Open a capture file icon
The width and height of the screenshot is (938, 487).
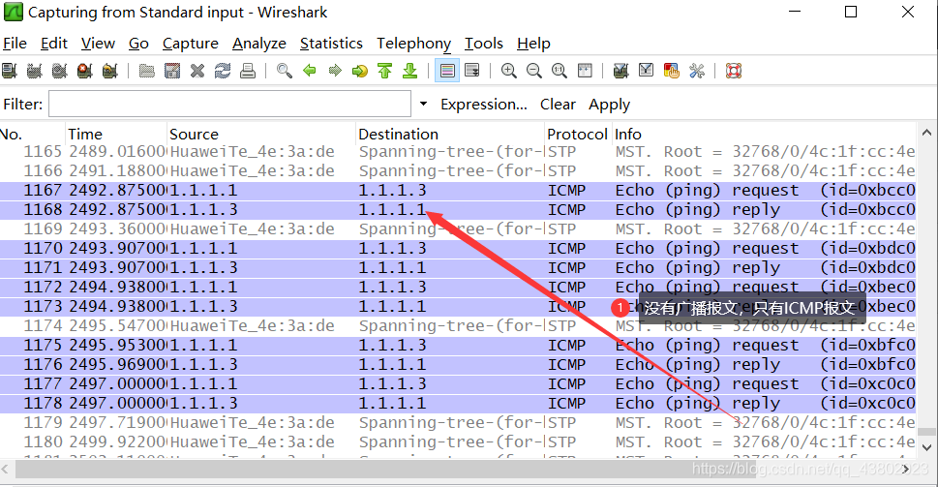click(147, 71)
